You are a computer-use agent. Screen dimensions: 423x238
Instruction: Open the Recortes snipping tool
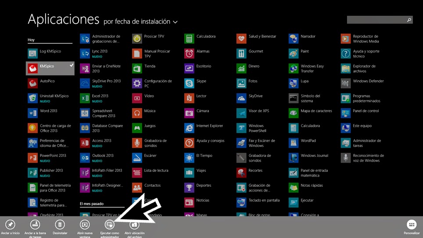[x=250, y=173]
